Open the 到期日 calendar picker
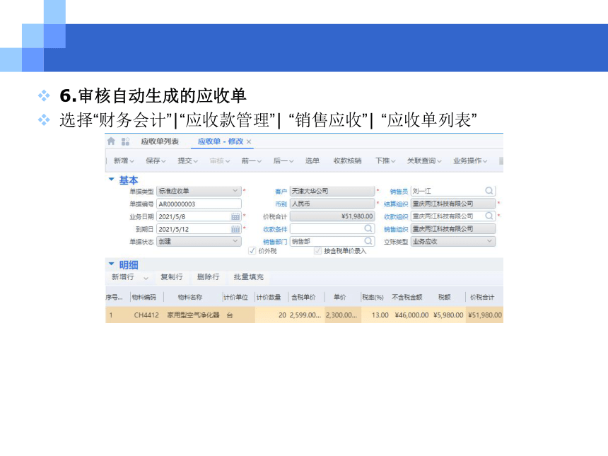 pyautogui.click(x=235, y=229)
